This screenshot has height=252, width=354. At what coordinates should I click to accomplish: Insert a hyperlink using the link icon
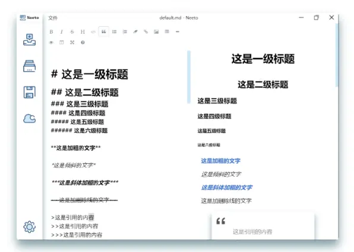click(146, 32)
